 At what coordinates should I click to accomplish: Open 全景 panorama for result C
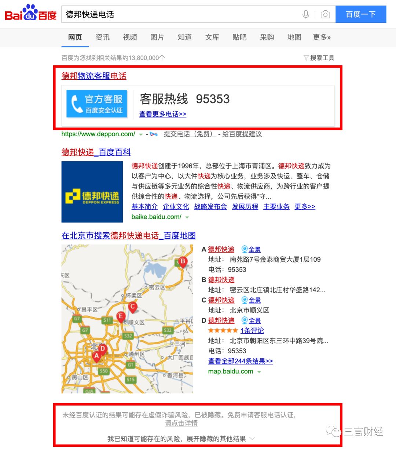click(251, 300)
